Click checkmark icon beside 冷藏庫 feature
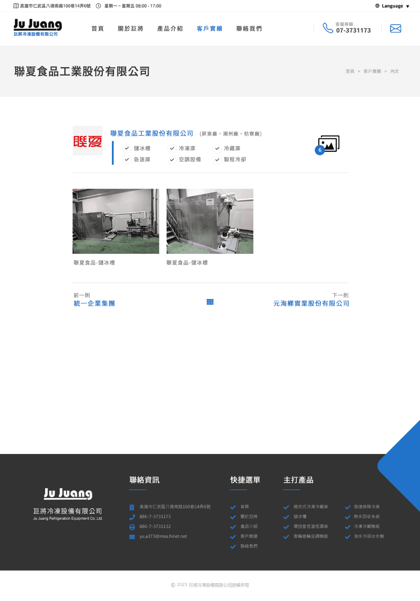 pyautogui.click(x=217, y=148)
